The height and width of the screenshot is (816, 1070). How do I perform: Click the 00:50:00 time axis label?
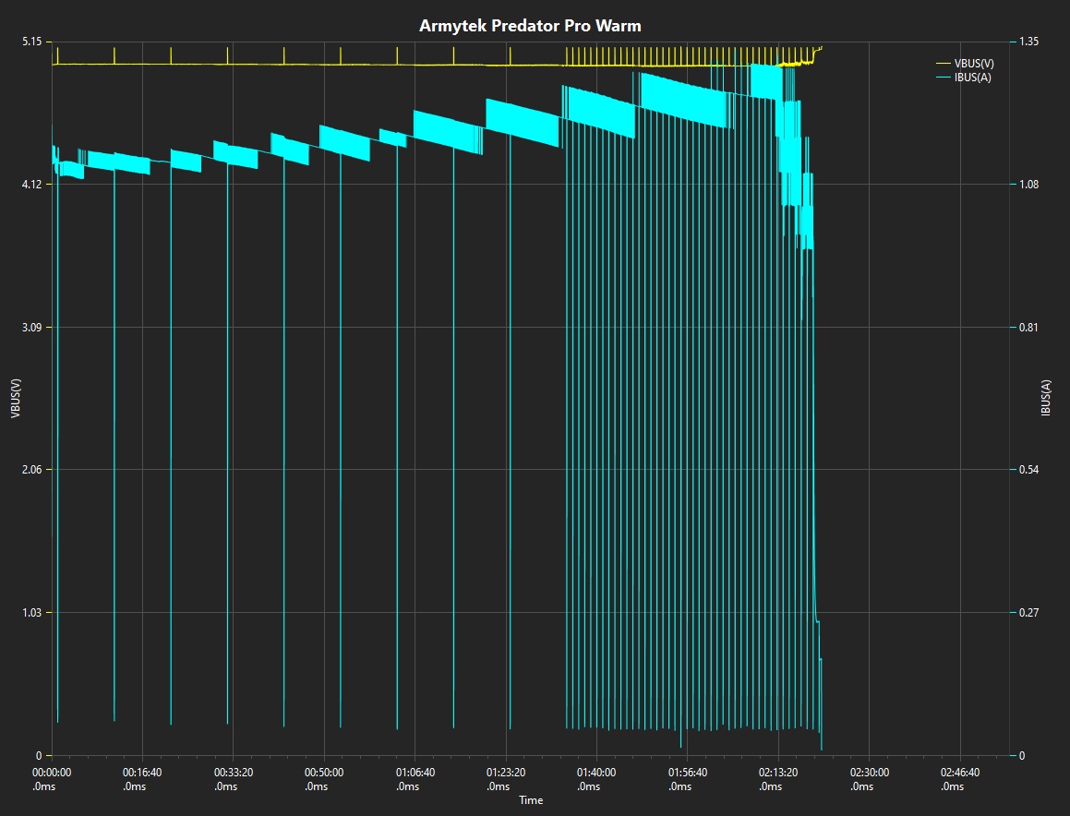point(324,779)
